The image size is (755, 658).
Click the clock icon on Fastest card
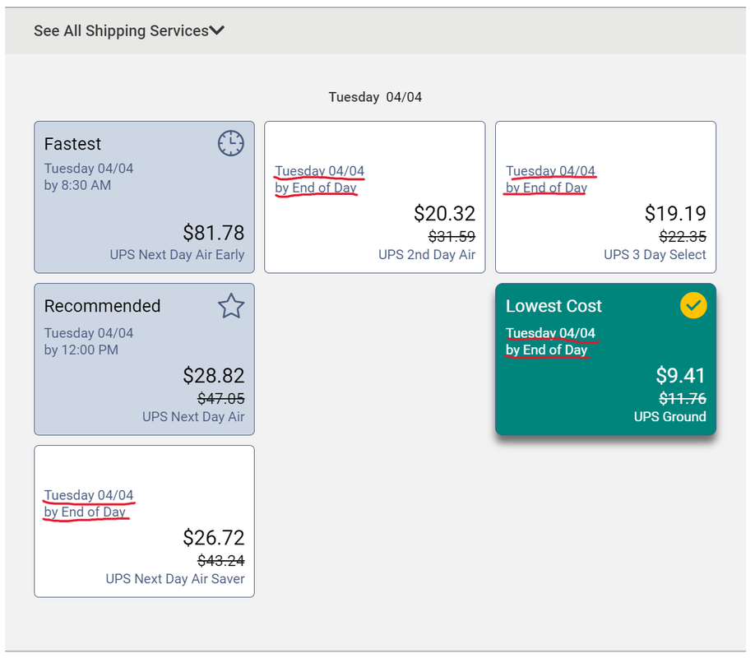[231, 143]
